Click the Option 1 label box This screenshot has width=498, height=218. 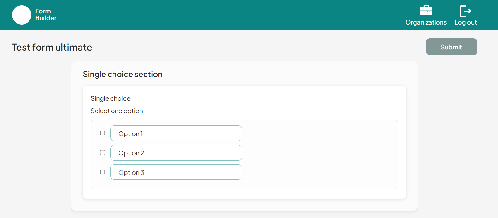click(x=176, y=133)
